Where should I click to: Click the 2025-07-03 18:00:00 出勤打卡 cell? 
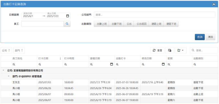[127, 82]
